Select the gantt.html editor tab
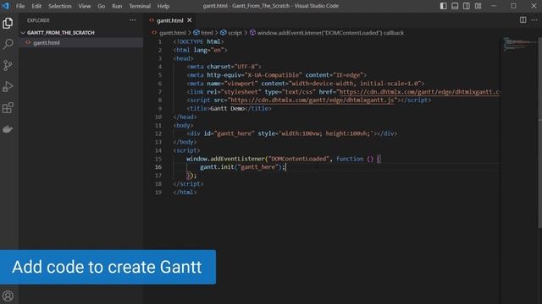Screen dimensions: 542x304 [169, 20]
